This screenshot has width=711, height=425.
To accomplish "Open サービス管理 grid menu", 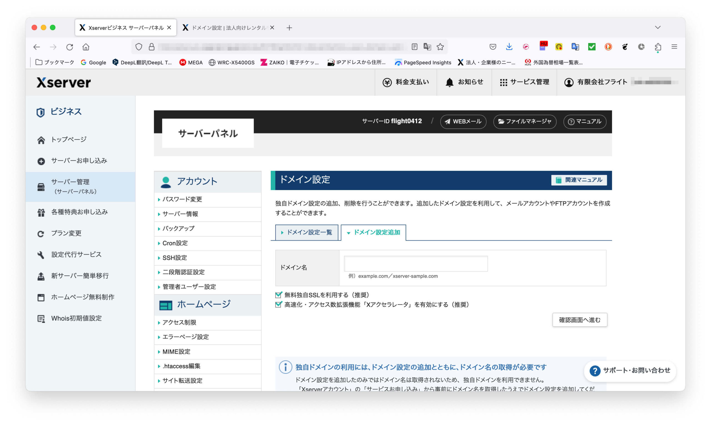I will tap(524, 82).
